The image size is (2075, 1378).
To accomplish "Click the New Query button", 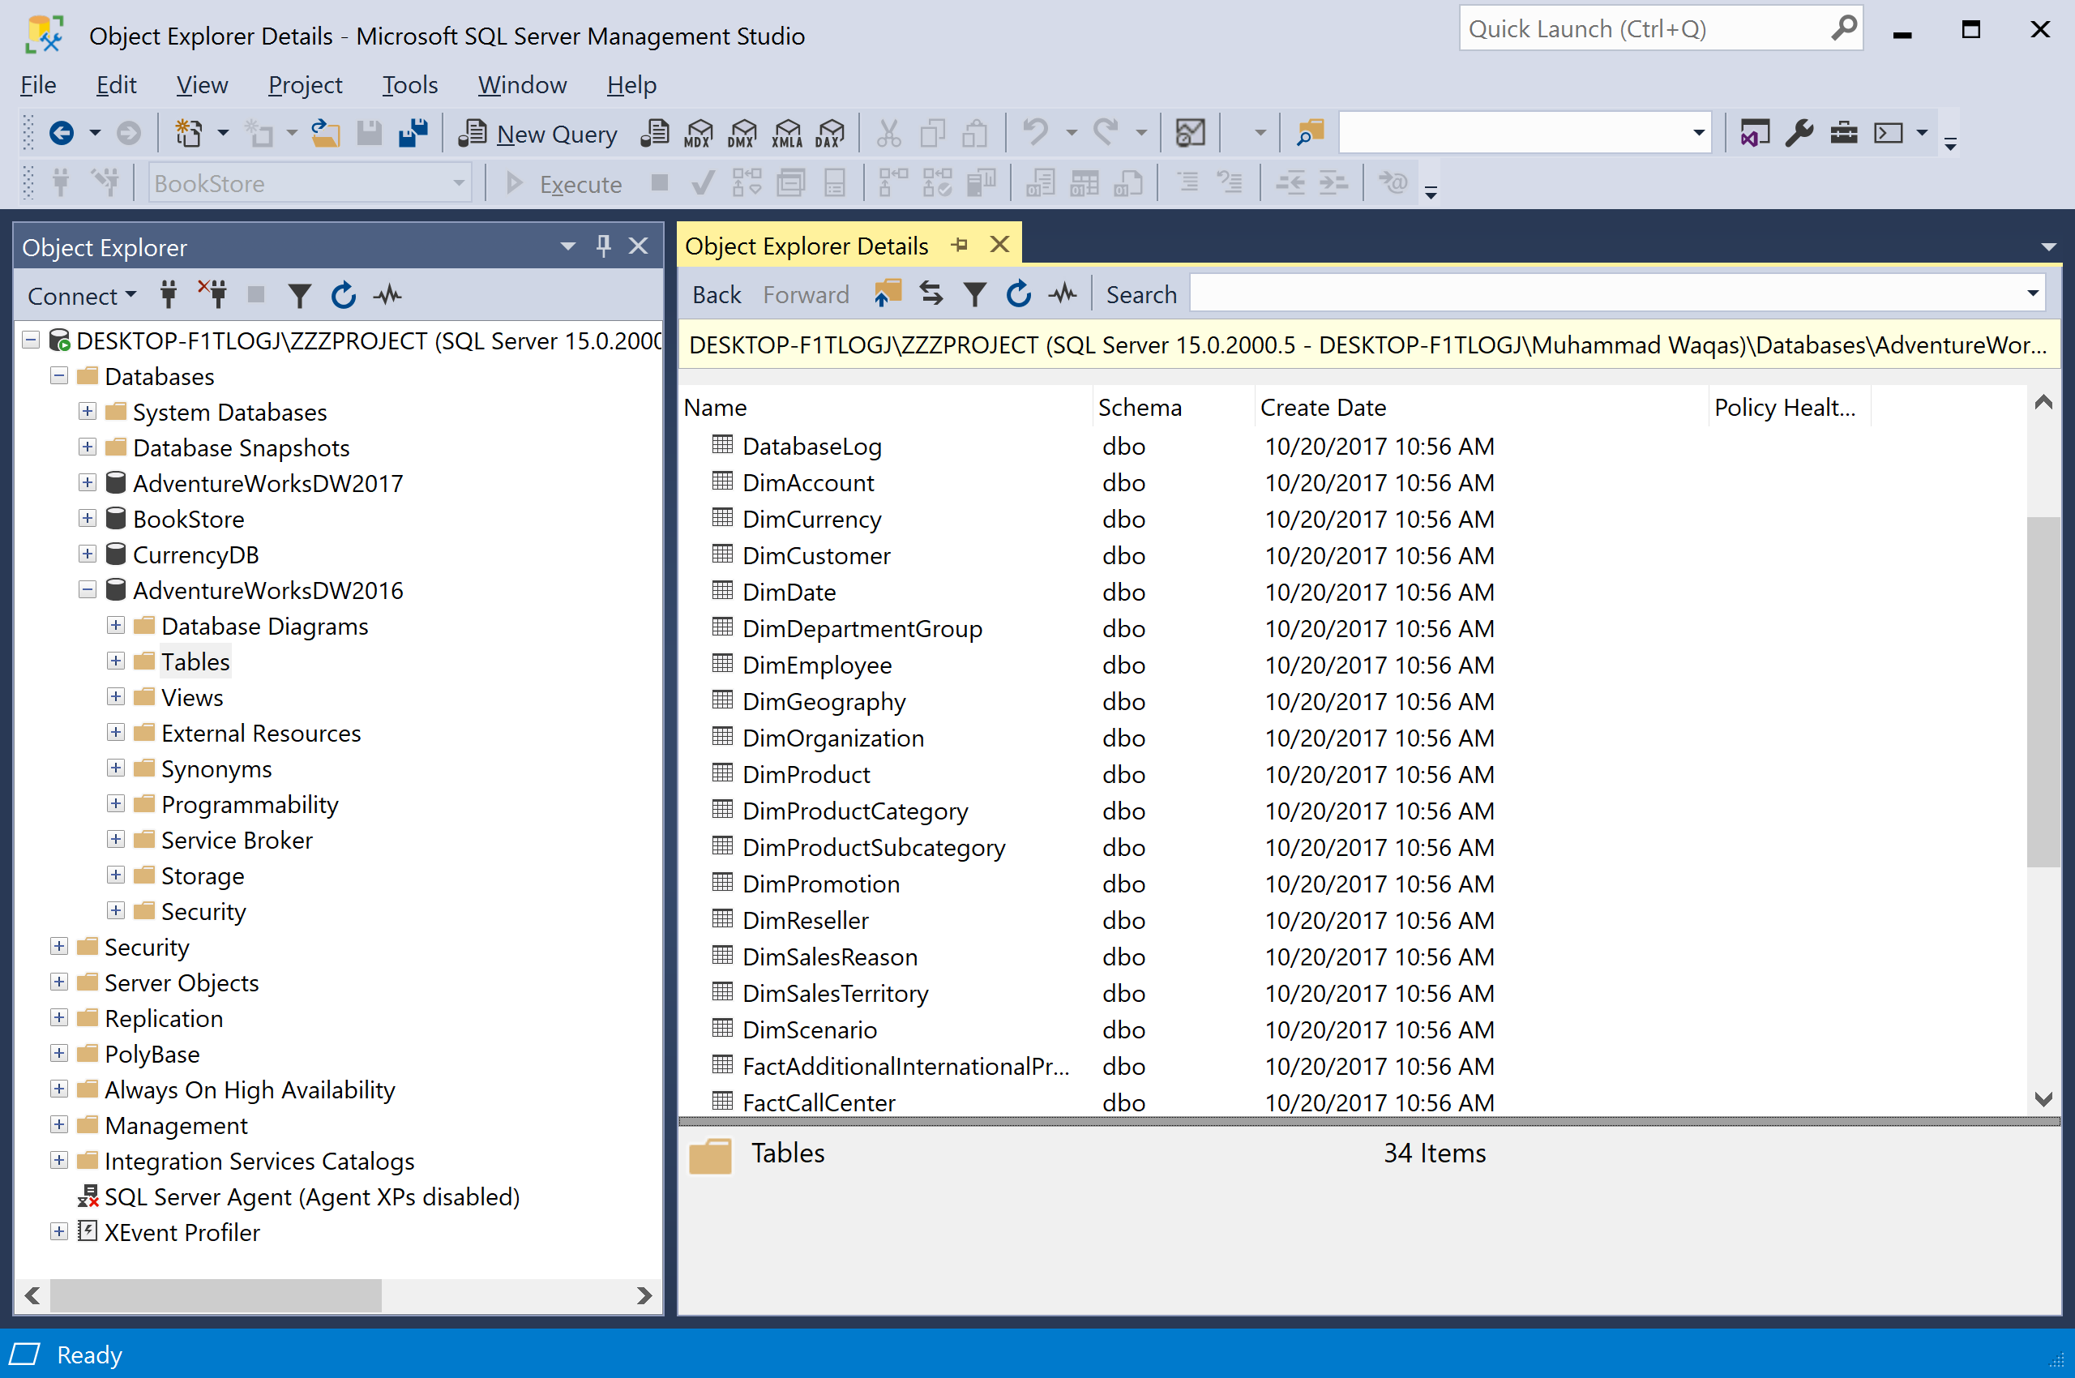I will click(x=539, y=134).
